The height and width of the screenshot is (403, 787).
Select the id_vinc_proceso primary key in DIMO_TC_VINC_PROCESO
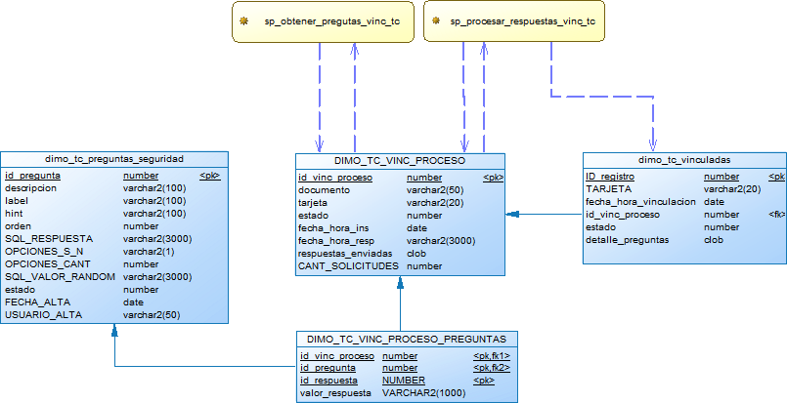[335, 178]
